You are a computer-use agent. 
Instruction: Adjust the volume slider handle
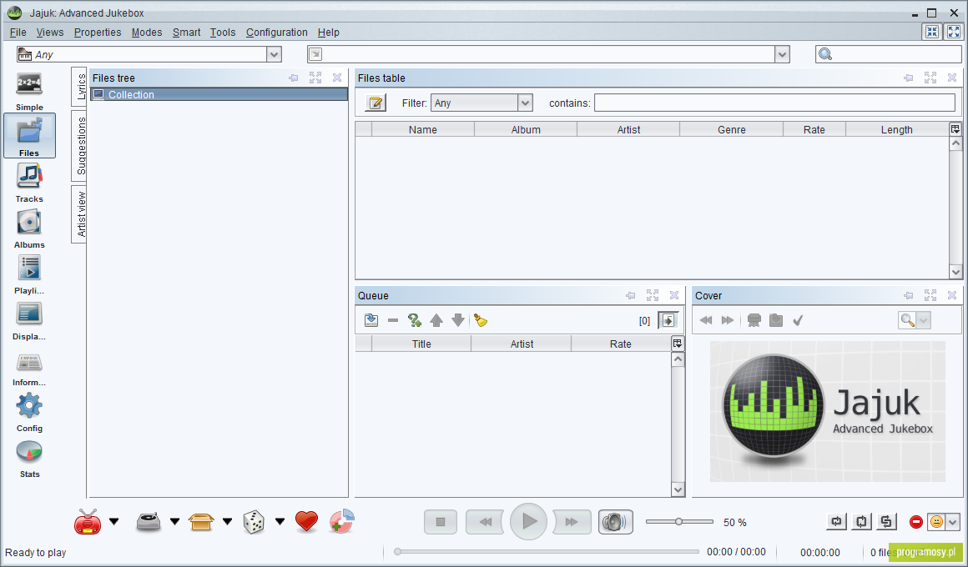pos(678,522)
